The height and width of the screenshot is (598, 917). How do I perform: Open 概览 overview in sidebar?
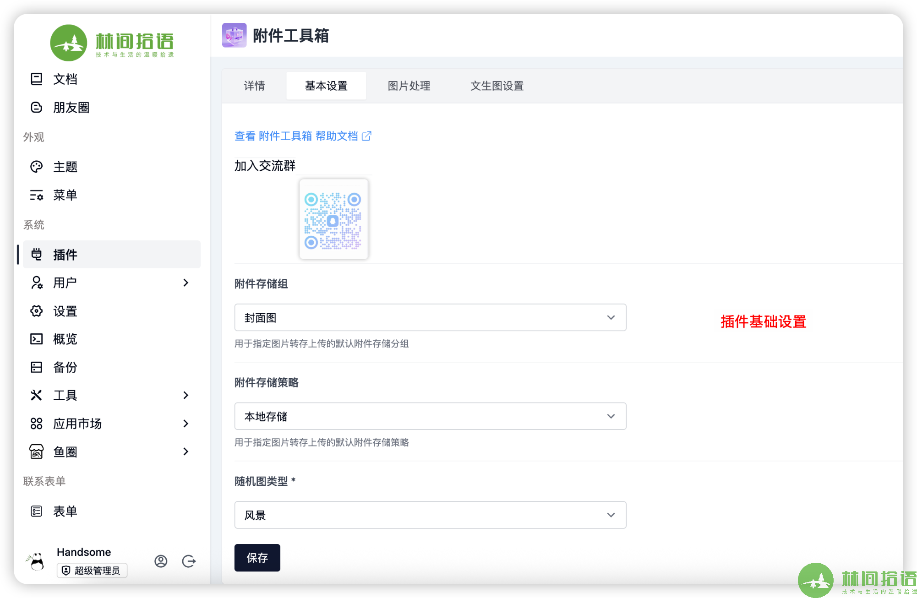click(x=65, y=339)
